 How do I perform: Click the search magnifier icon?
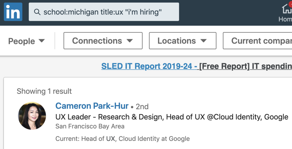point(37,12)
